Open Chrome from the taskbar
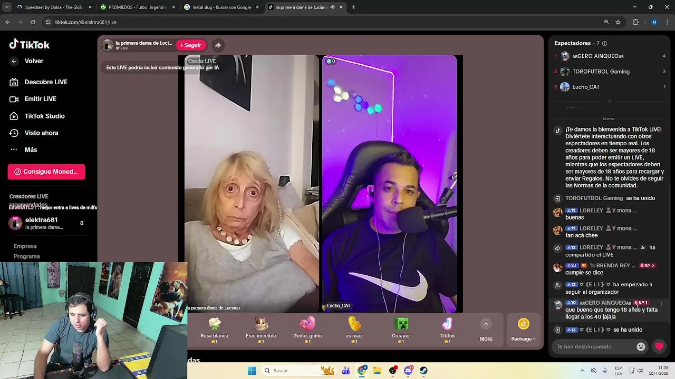 tap(362, 371)
